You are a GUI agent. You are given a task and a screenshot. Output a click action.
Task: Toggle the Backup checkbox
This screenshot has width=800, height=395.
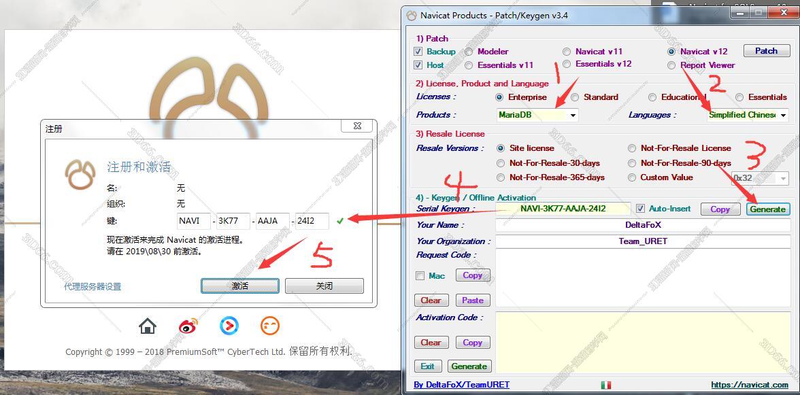pyautogui.click(x=418, y=52)
